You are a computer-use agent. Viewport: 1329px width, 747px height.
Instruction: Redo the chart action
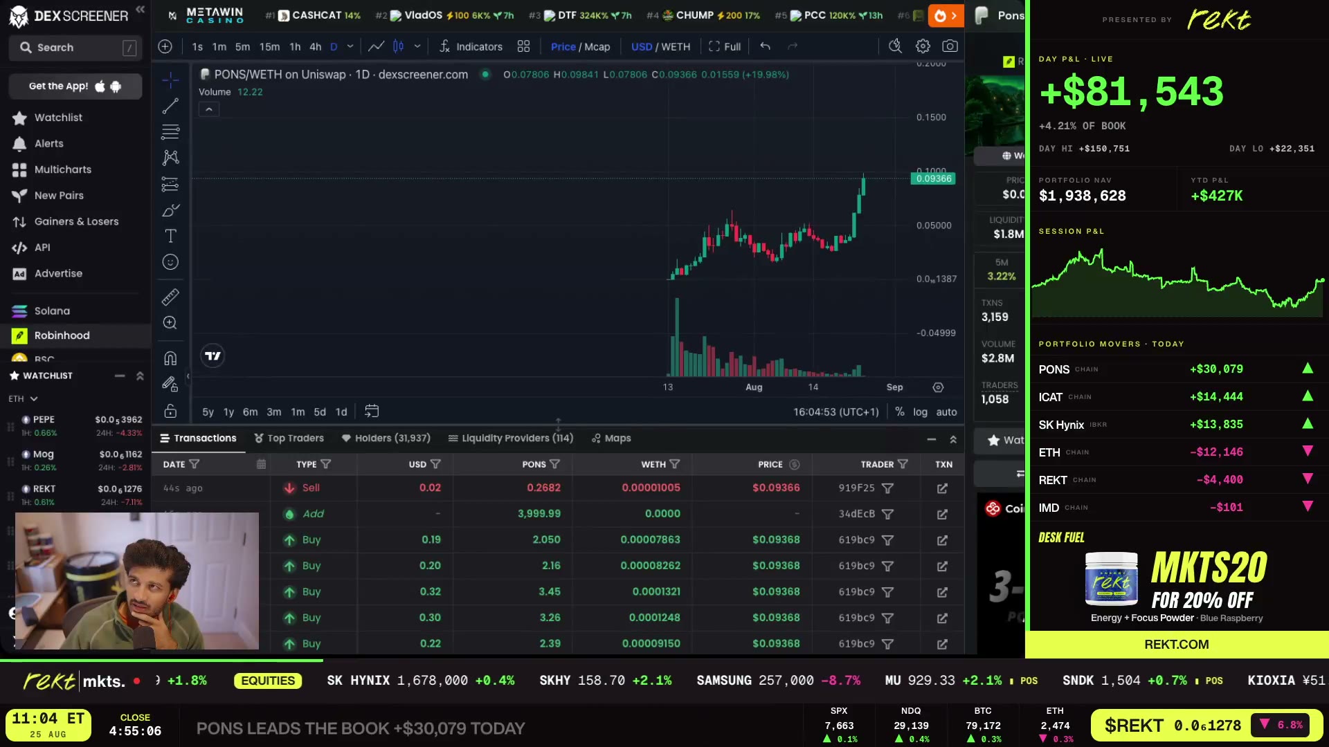793,46
